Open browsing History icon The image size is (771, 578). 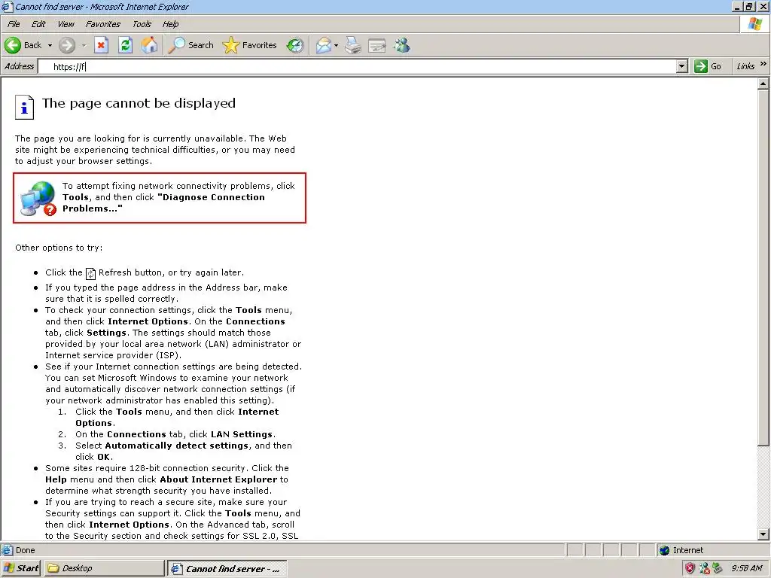[x=295, y=45]
